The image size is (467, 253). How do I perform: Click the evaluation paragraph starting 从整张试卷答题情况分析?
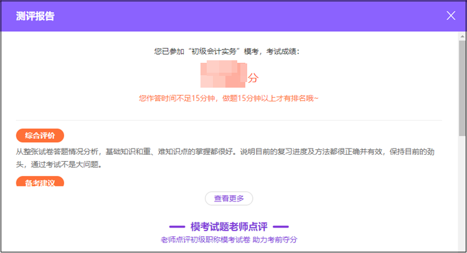click(225, 158)
